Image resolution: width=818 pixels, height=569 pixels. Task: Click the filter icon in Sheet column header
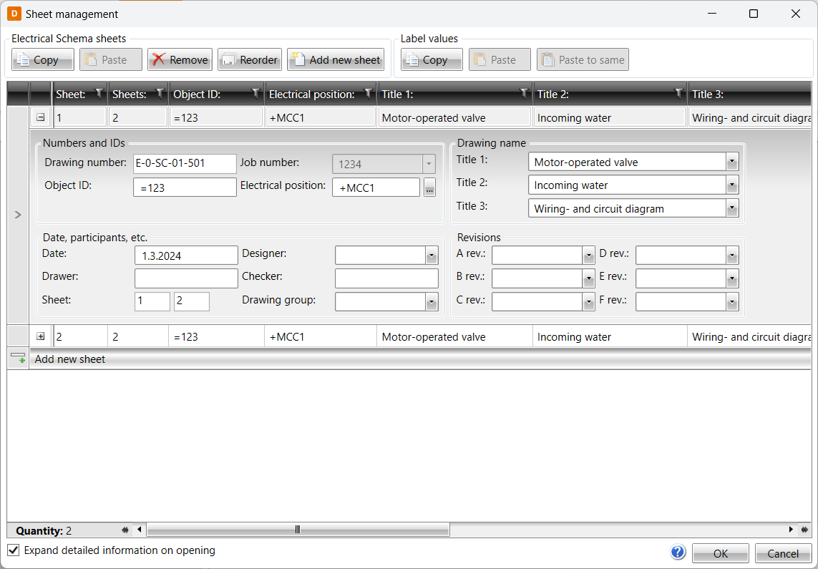[99, 93]
